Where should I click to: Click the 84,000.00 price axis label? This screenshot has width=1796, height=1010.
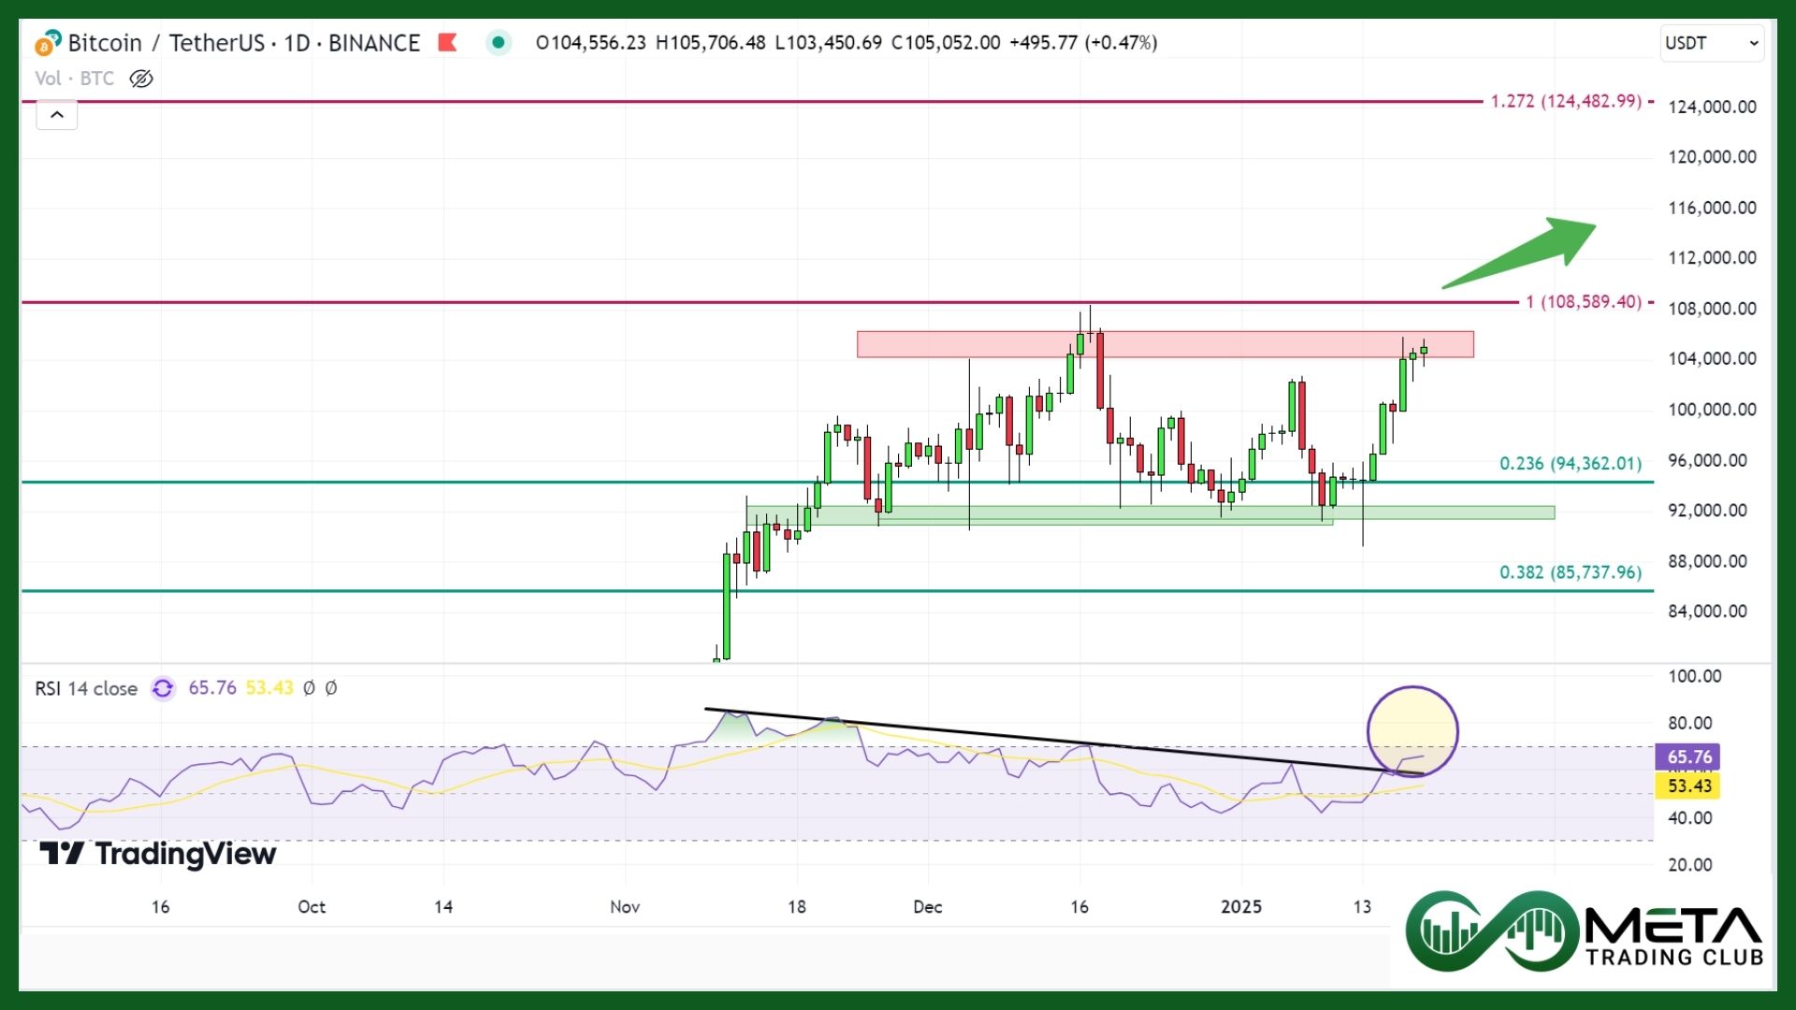(1707, 612)
